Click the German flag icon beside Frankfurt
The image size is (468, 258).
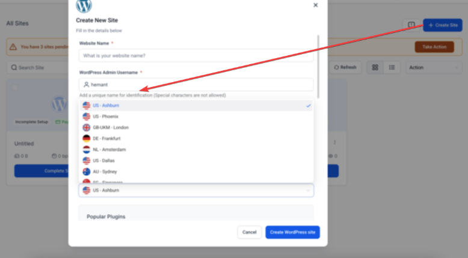click(86, 139)
